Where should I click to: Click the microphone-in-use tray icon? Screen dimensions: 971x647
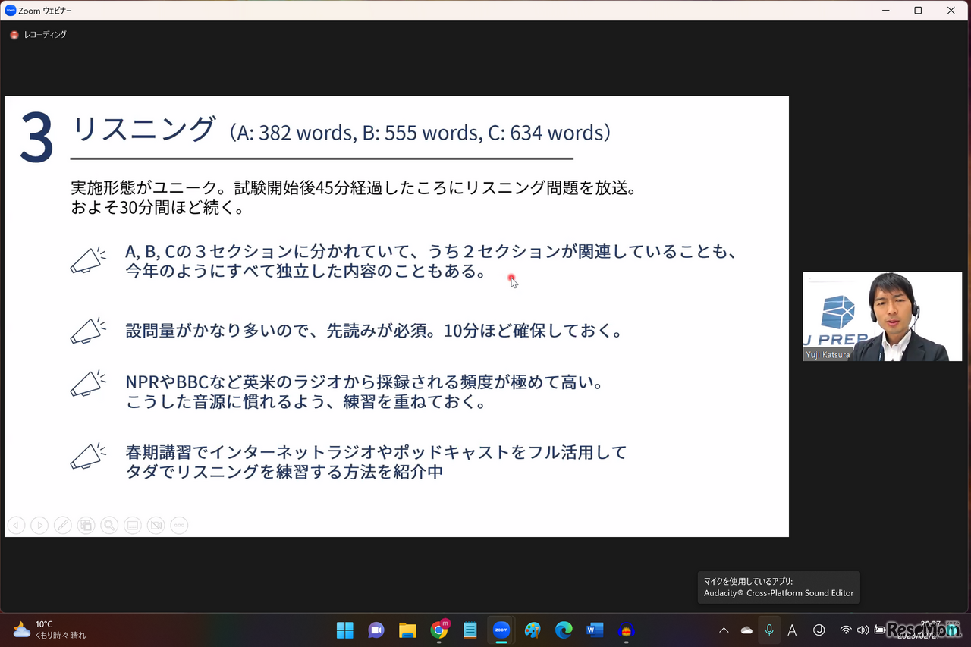[x=769, y=630]
